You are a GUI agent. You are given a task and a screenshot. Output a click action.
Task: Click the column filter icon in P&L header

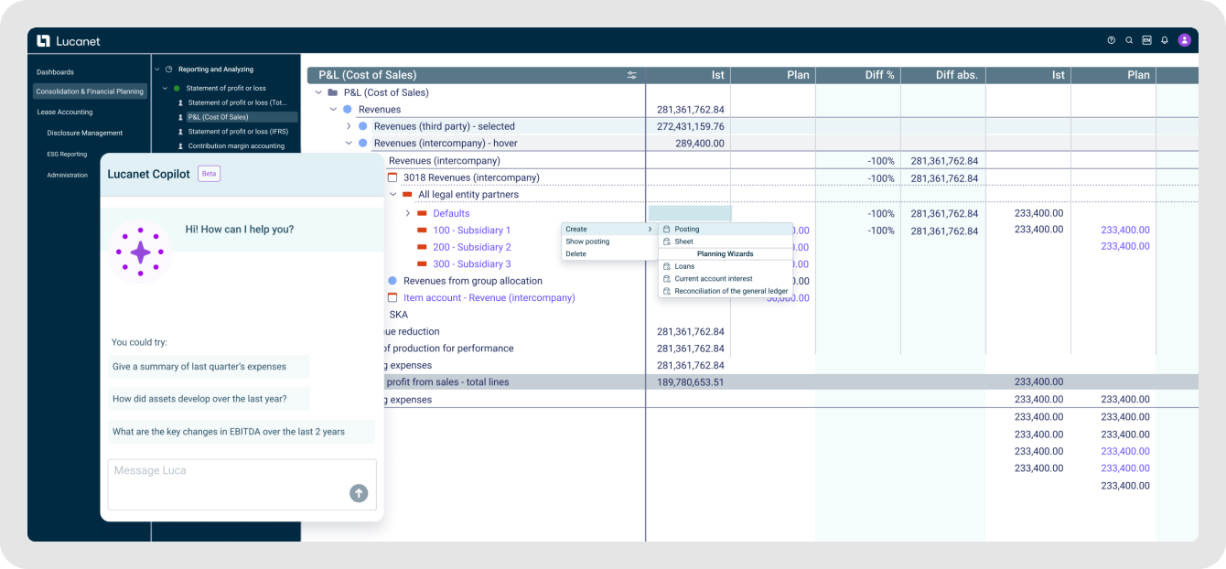[631, 74]
